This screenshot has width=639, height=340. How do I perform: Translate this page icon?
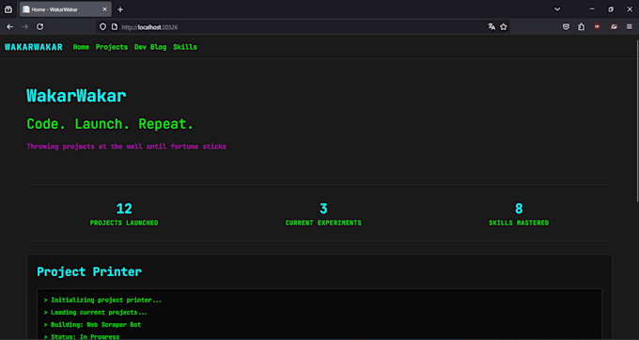coord(491,27)
